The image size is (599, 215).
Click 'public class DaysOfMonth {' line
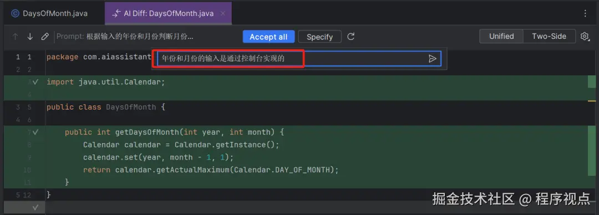tap(106, 107)
